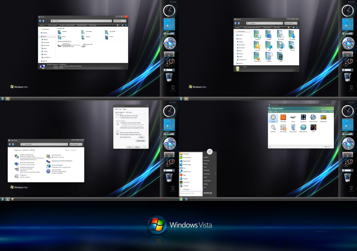Select the Drive gadget in Thoosje Sidebar gallery

pos(293,118)
